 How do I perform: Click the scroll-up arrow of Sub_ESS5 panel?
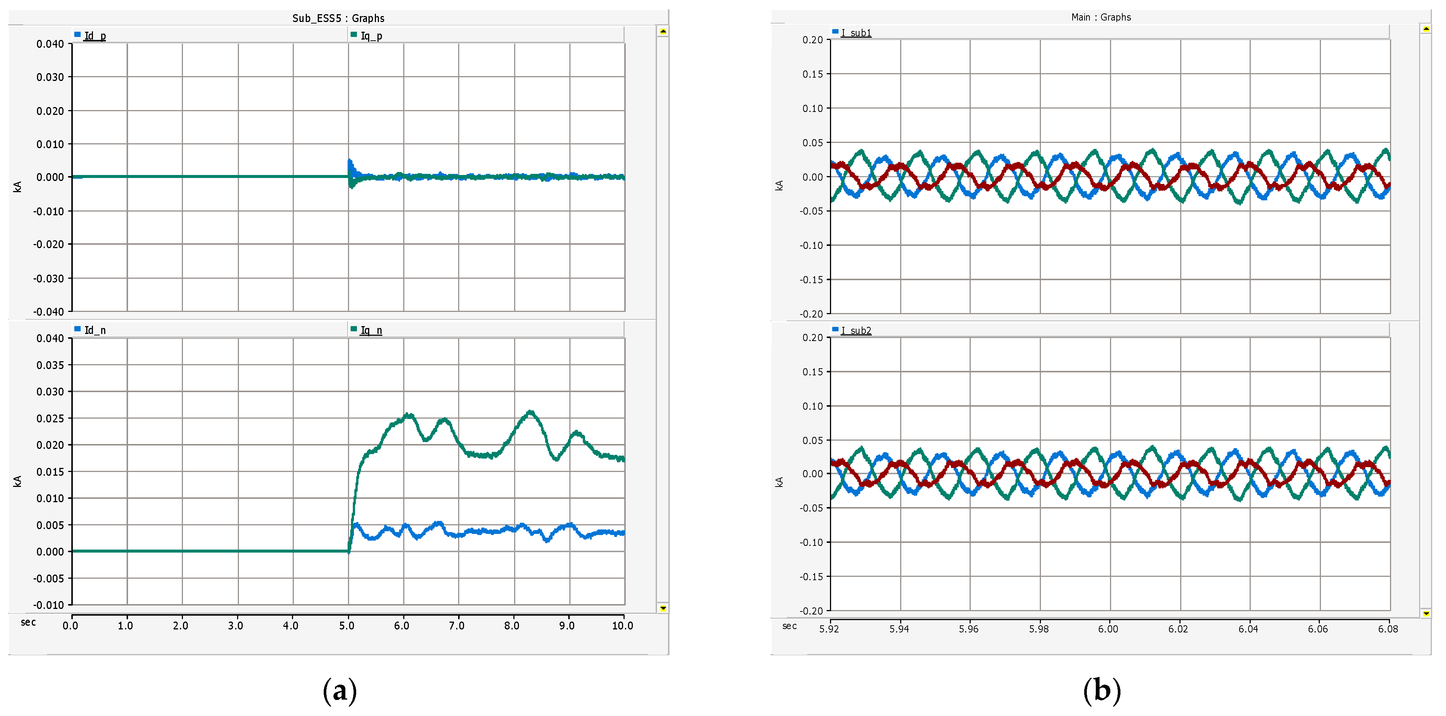pos(662,31)
